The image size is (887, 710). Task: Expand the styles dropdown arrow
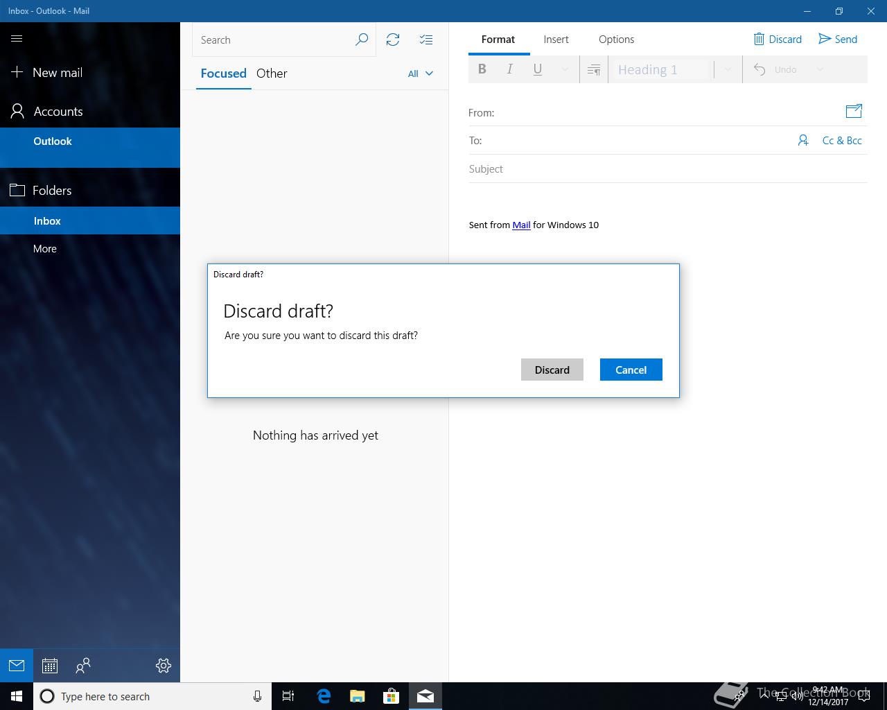(x=727, y=69)
